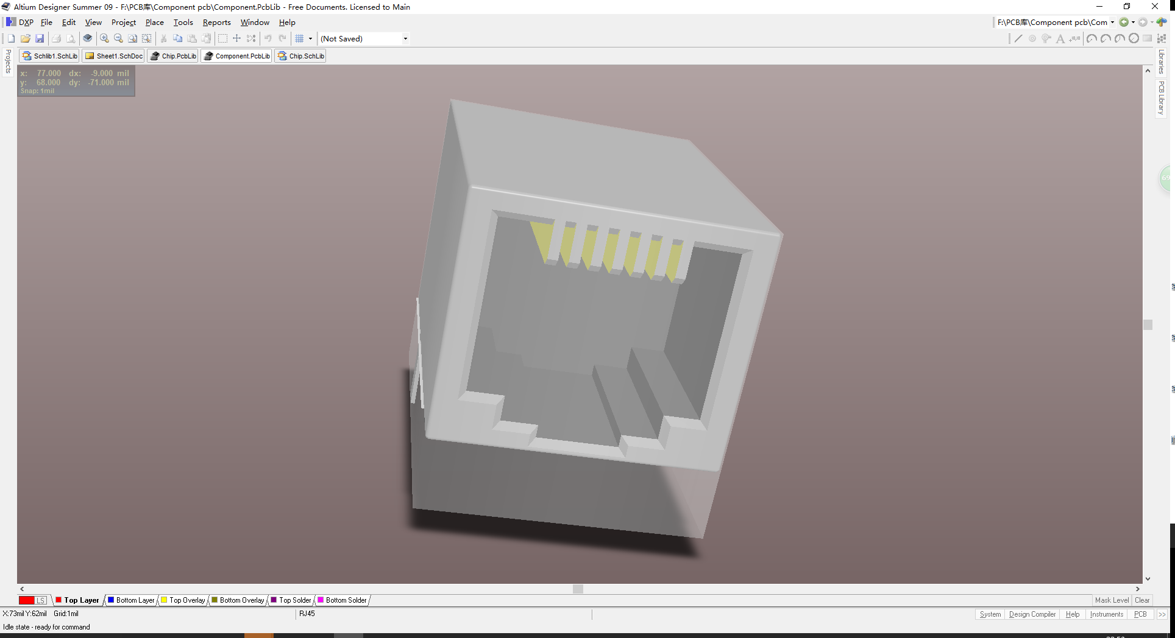Select the Place Full Circle tool
Viewport: 1175px width, 638px height.
[1134, 38]
